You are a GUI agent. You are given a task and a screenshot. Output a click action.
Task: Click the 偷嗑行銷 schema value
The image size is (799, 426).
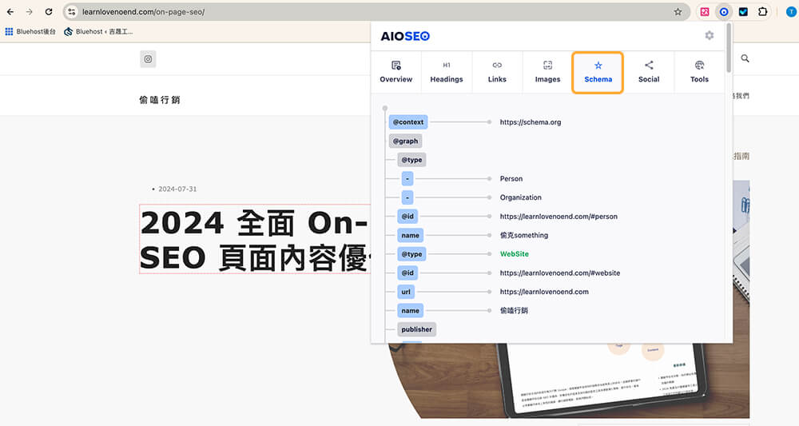(514, 311)
